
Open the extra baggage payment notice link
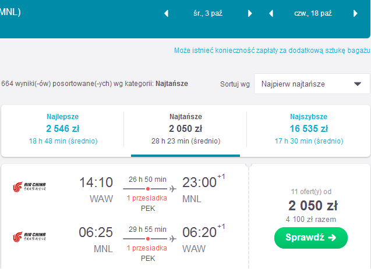(272, 51)
